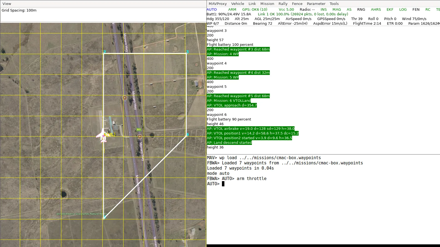Screen dimensions: 440x247
Task: Open the Fence menu
Action: tap(297, 4)
